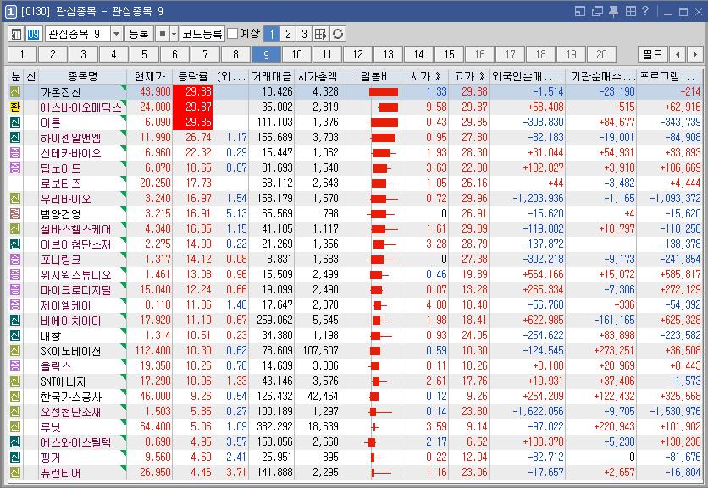Click the 현재가 column header
708x488 pixels.
(149, 77)
